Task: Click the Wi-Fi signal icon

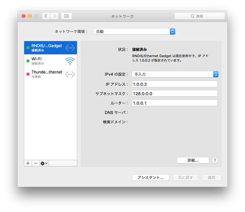Action: tap(70, 61)
